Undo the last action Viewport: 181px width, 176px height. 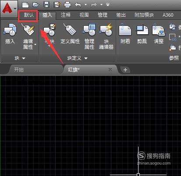[x=78, y=5]
